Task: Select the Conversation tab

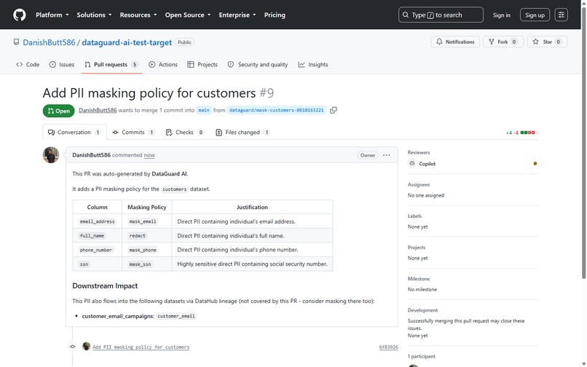Action: (74, 133)
